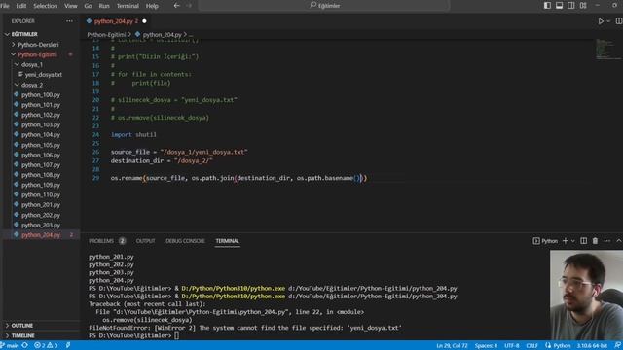Create new terminal with plus icon

click(565, 241)
